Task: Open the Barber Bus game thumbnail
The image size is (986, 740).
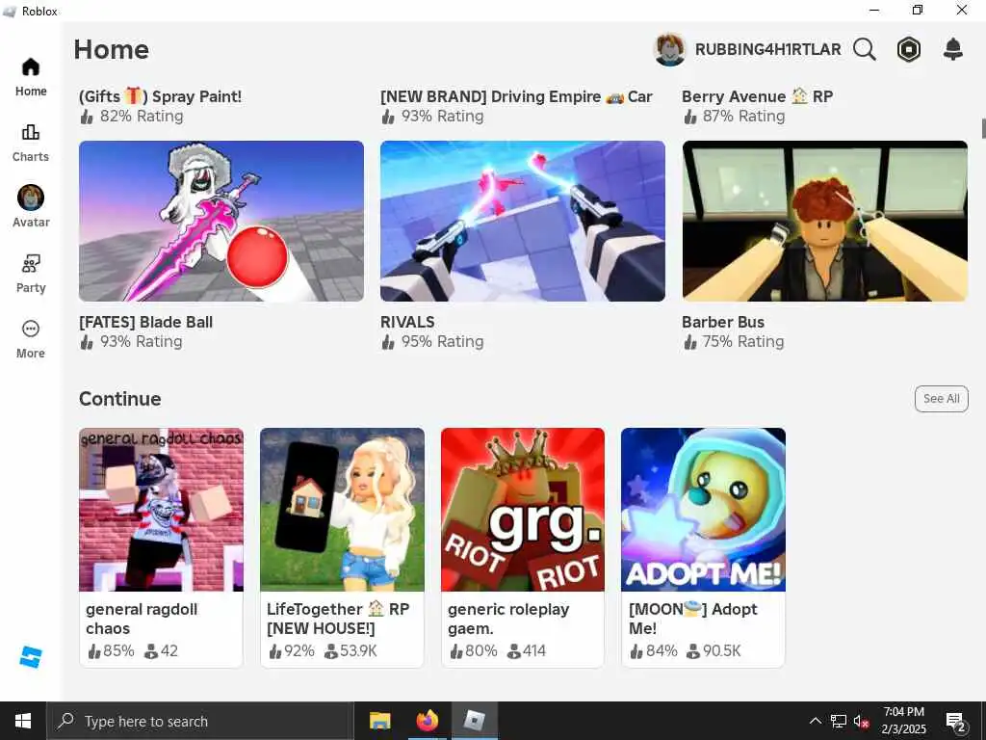Action: tap(825, 221)
